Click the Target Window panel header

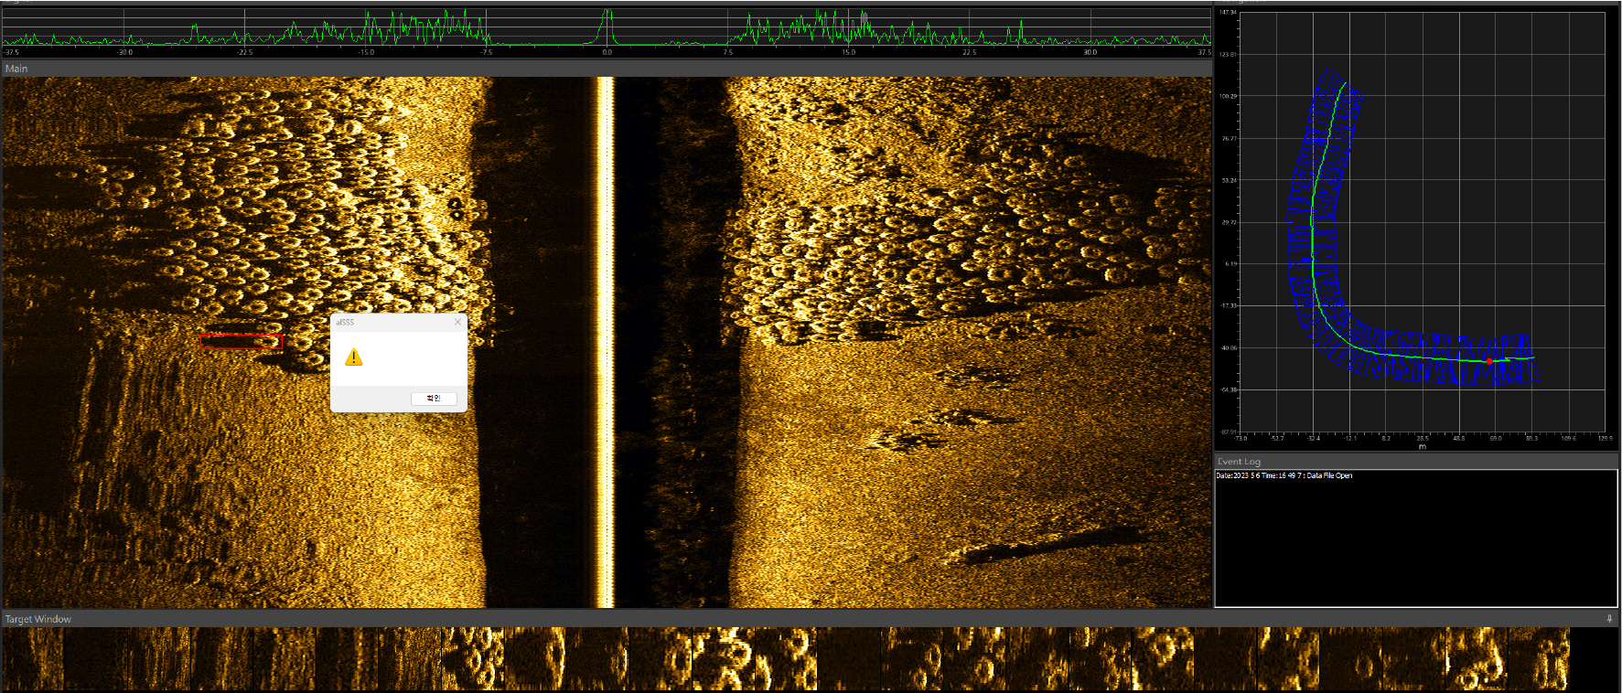pyautogui.click(x=38, y=619)
